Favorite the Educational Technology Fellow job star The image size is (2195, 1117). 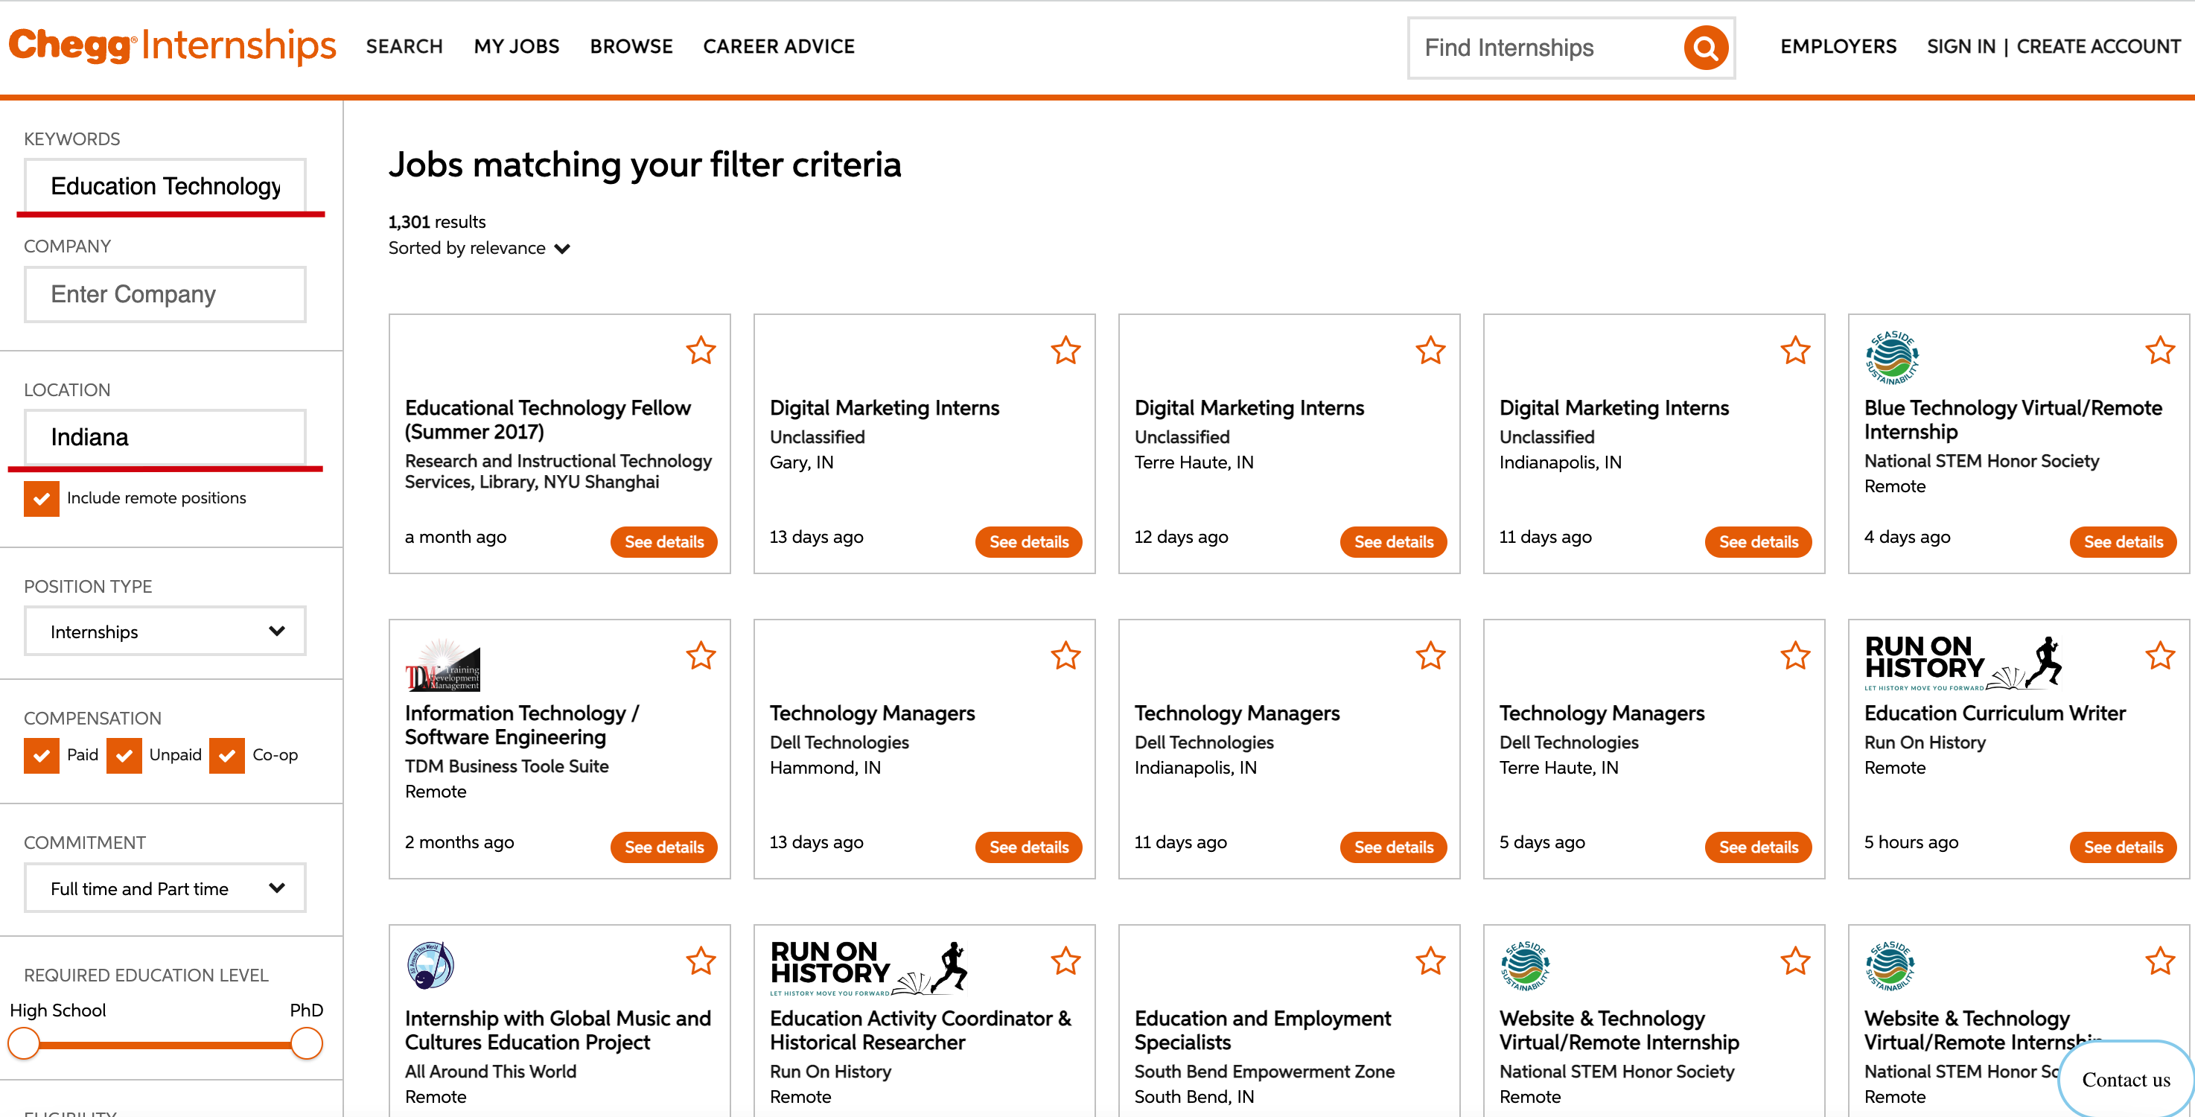(x=701, y=350)
